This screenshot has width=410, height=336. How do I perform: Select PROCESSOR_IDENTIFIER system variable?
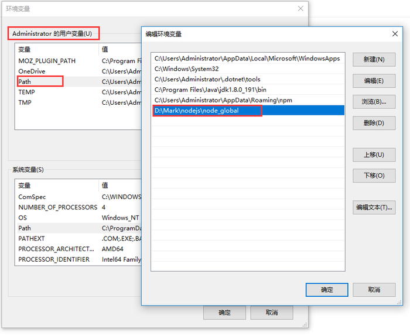point(54,260)
